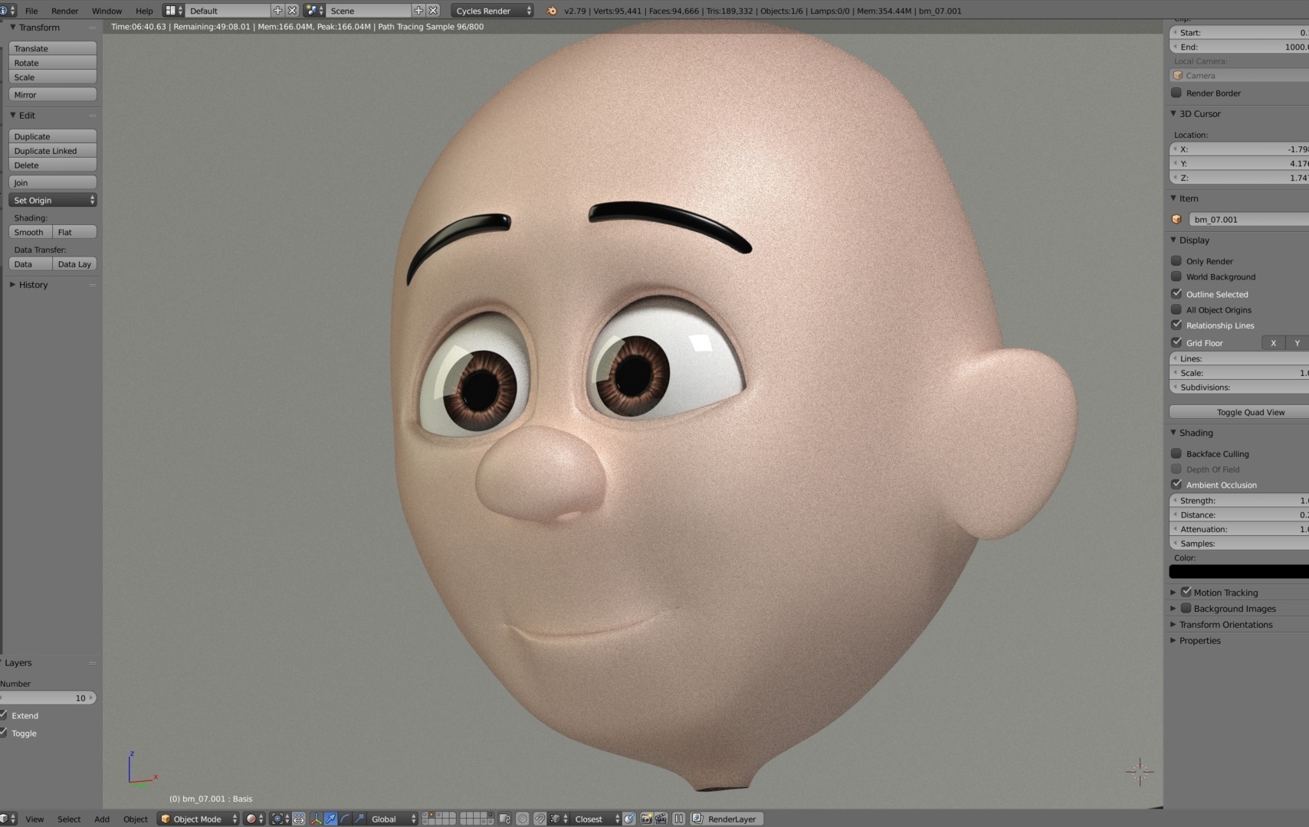Image resolution: width=1309 pixels, height=827 pixels.
Task: Select the rotate manipulator arc icon
Action: coord(345,819)
